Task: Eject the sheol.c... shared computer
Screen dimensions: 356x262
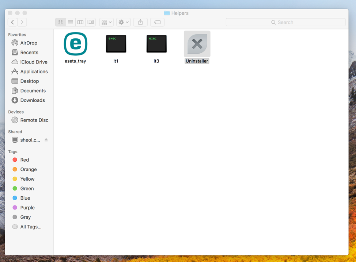Action: pos(46,140)
